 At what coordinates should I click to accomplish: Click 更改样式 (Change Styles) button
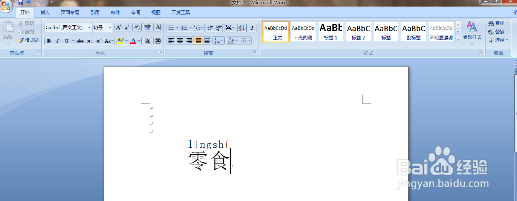tap(472, 32)
